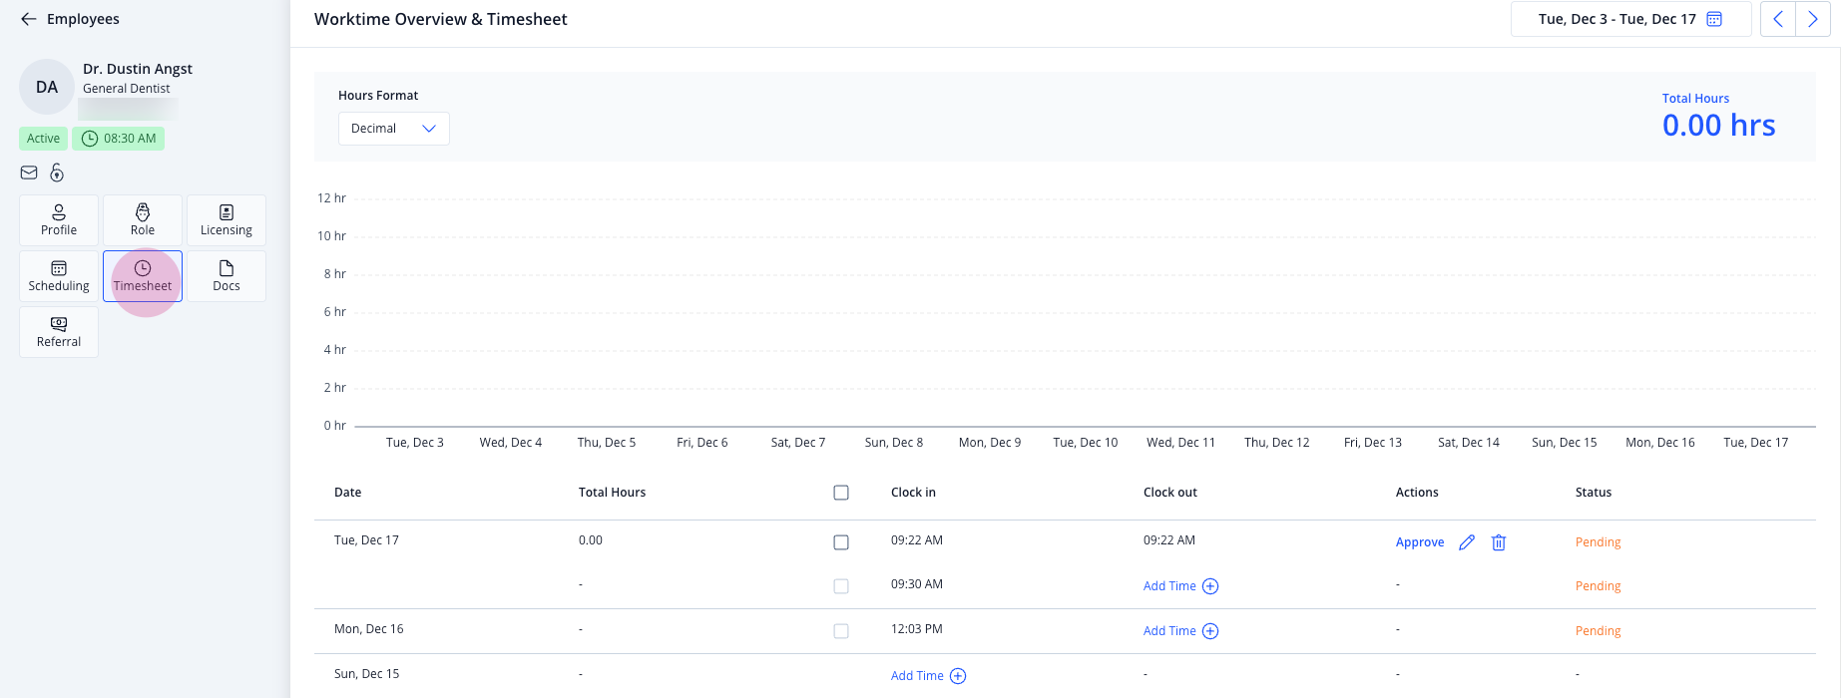Delete the 09:22 AM time entry trash
Screen dimensions: 1841x698
(x=1499, y=542)
